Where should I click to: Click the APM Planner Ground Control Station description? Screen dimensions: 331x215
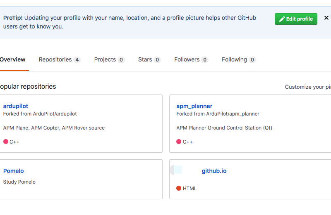tap(224, 128)
